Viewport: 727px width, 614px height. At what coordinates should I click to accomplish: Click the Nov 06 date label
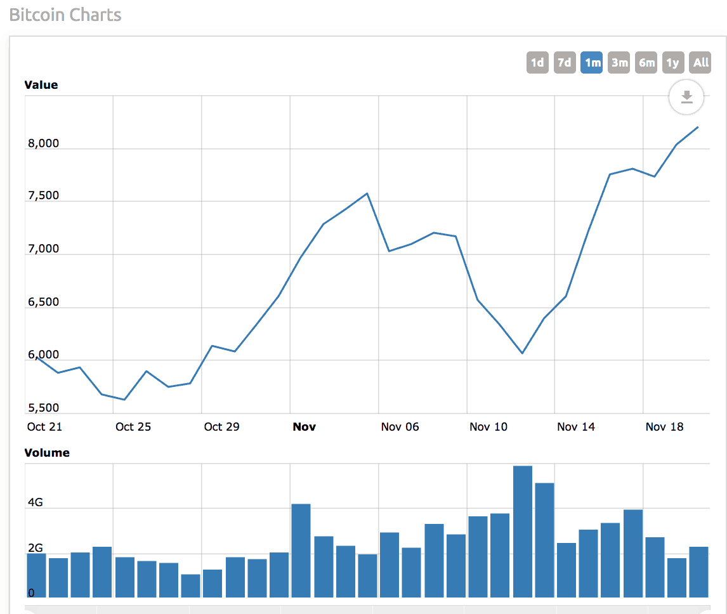click(400, 427)
